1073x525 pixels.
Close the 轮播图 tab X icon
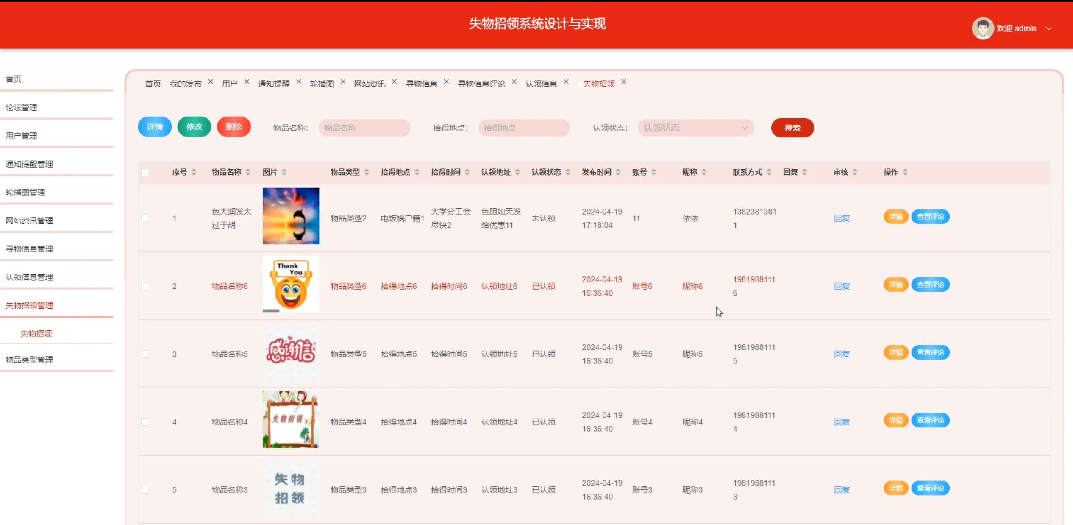(x=343, y=81)
